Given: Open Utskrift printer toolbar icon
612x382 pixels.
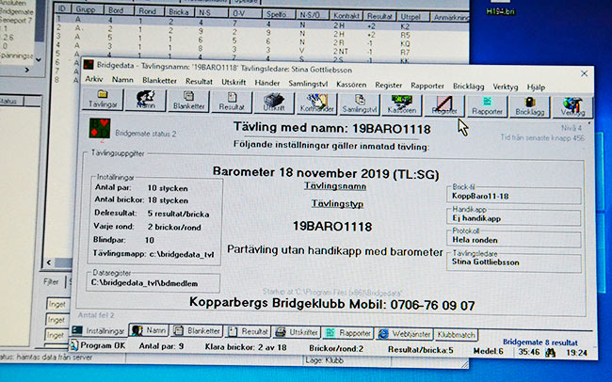Looking at the screenshot, I should click(274, 103).
